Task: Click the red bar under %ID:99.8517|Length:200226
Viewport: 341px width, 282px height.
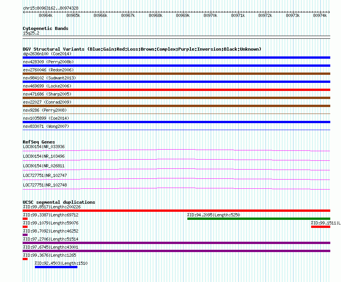Action: (176, 211)
